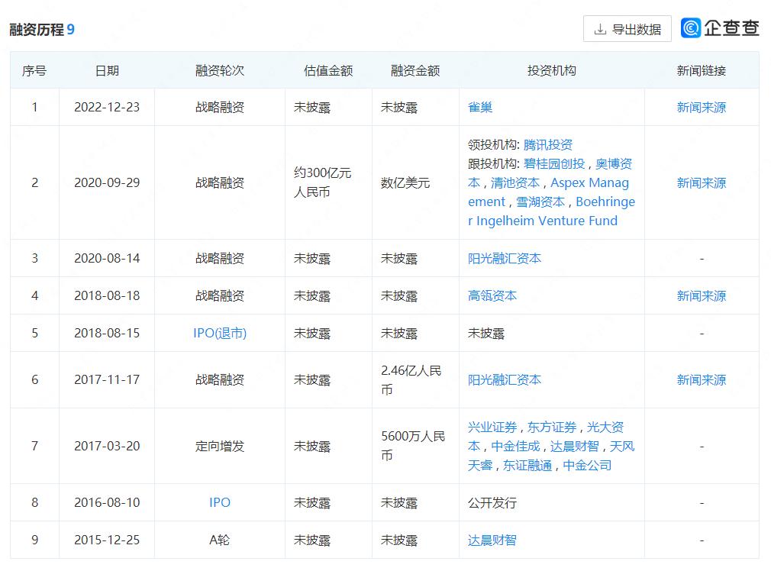771x571 pixels.
Task: Open the 东证融通 investor link
Action: pyautogui.click(x=527, y=465)
